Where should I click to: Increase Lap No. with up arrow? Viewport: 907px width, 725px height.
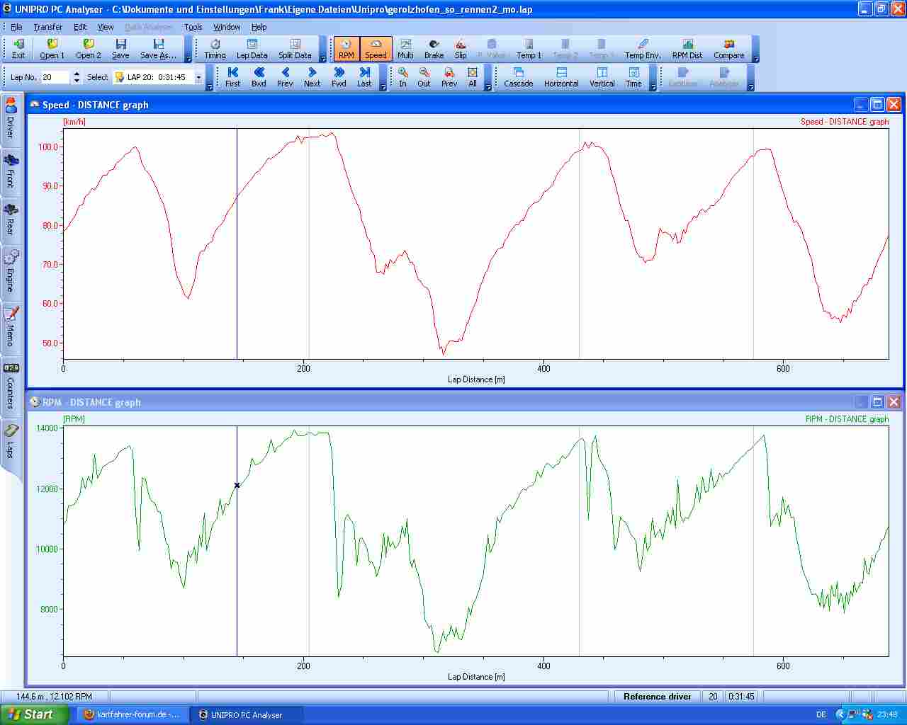click(x=77, y=74)
